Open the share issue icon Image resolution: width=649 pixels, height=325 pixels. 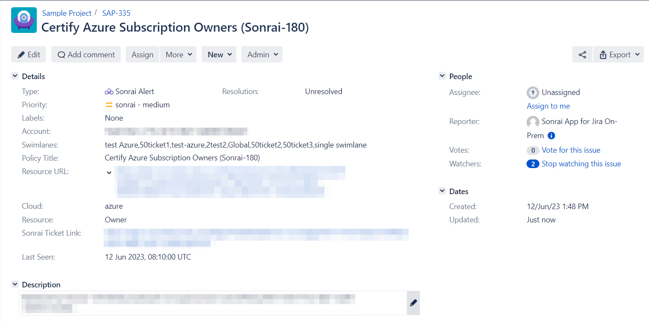coord(582,54)
